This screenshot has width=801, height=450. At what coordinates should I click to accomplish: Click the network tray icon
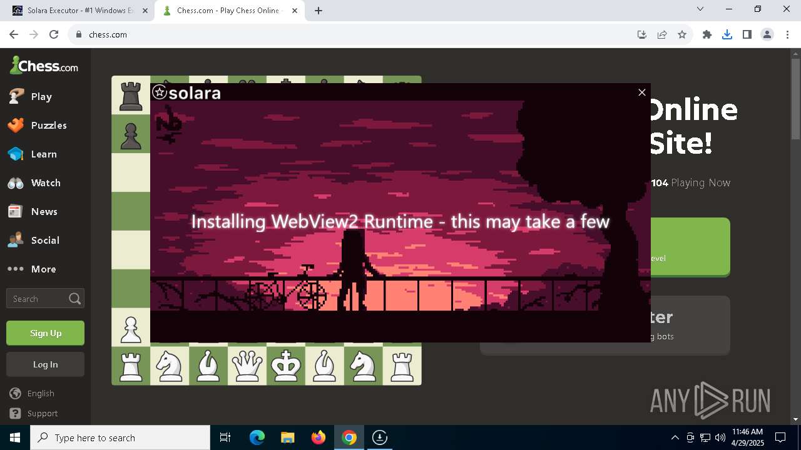click(705, 437)
